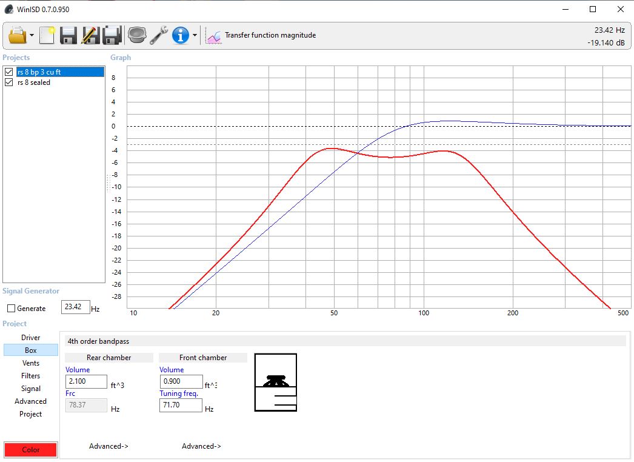The width and height of the screenshot is (634, 462).
Task: Click the Rear chamber volume field
Action: (86, 381)
